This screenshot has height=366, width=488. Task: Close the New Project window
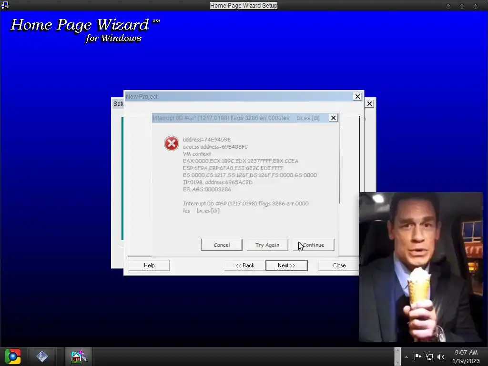tap(357, 96)
